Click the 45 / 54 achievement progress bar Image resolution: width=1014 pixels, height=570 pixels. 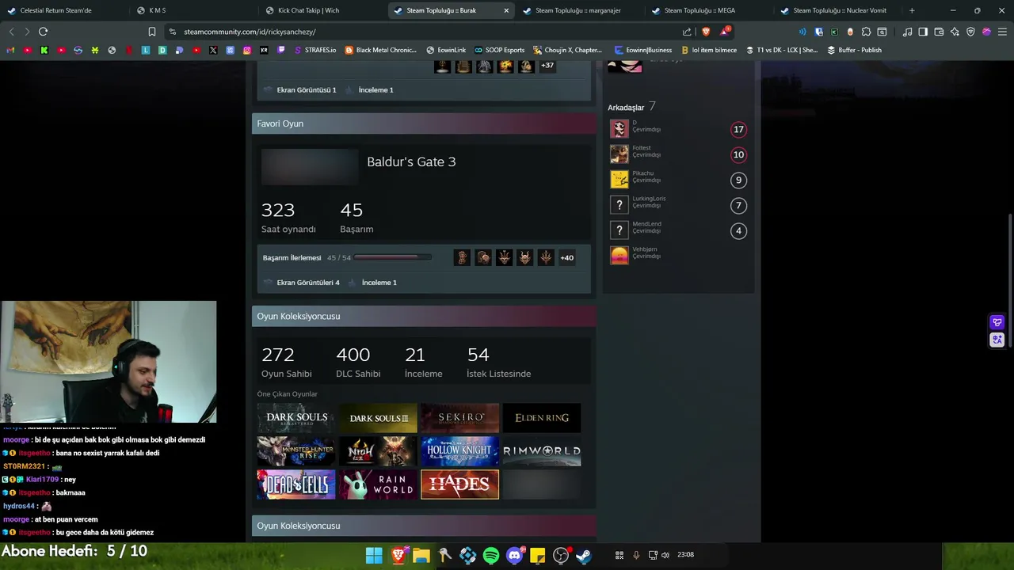pyautogui.click(x=393, y=257)
